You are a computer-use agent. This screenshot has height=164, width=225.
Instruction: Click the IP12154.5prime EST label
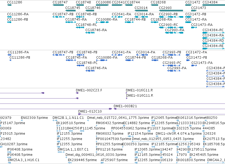point(140,133)
